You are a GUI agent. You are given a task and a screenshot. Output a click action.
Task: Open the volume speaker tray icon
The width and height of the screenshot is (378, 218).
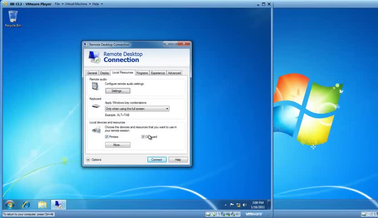(x=245, y=205)
